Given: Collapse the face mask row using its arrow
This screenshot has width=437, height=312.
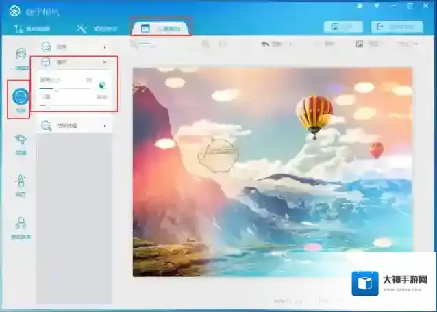Looking at the screenshot, I should pyautogui.click(x=105, y=62).
